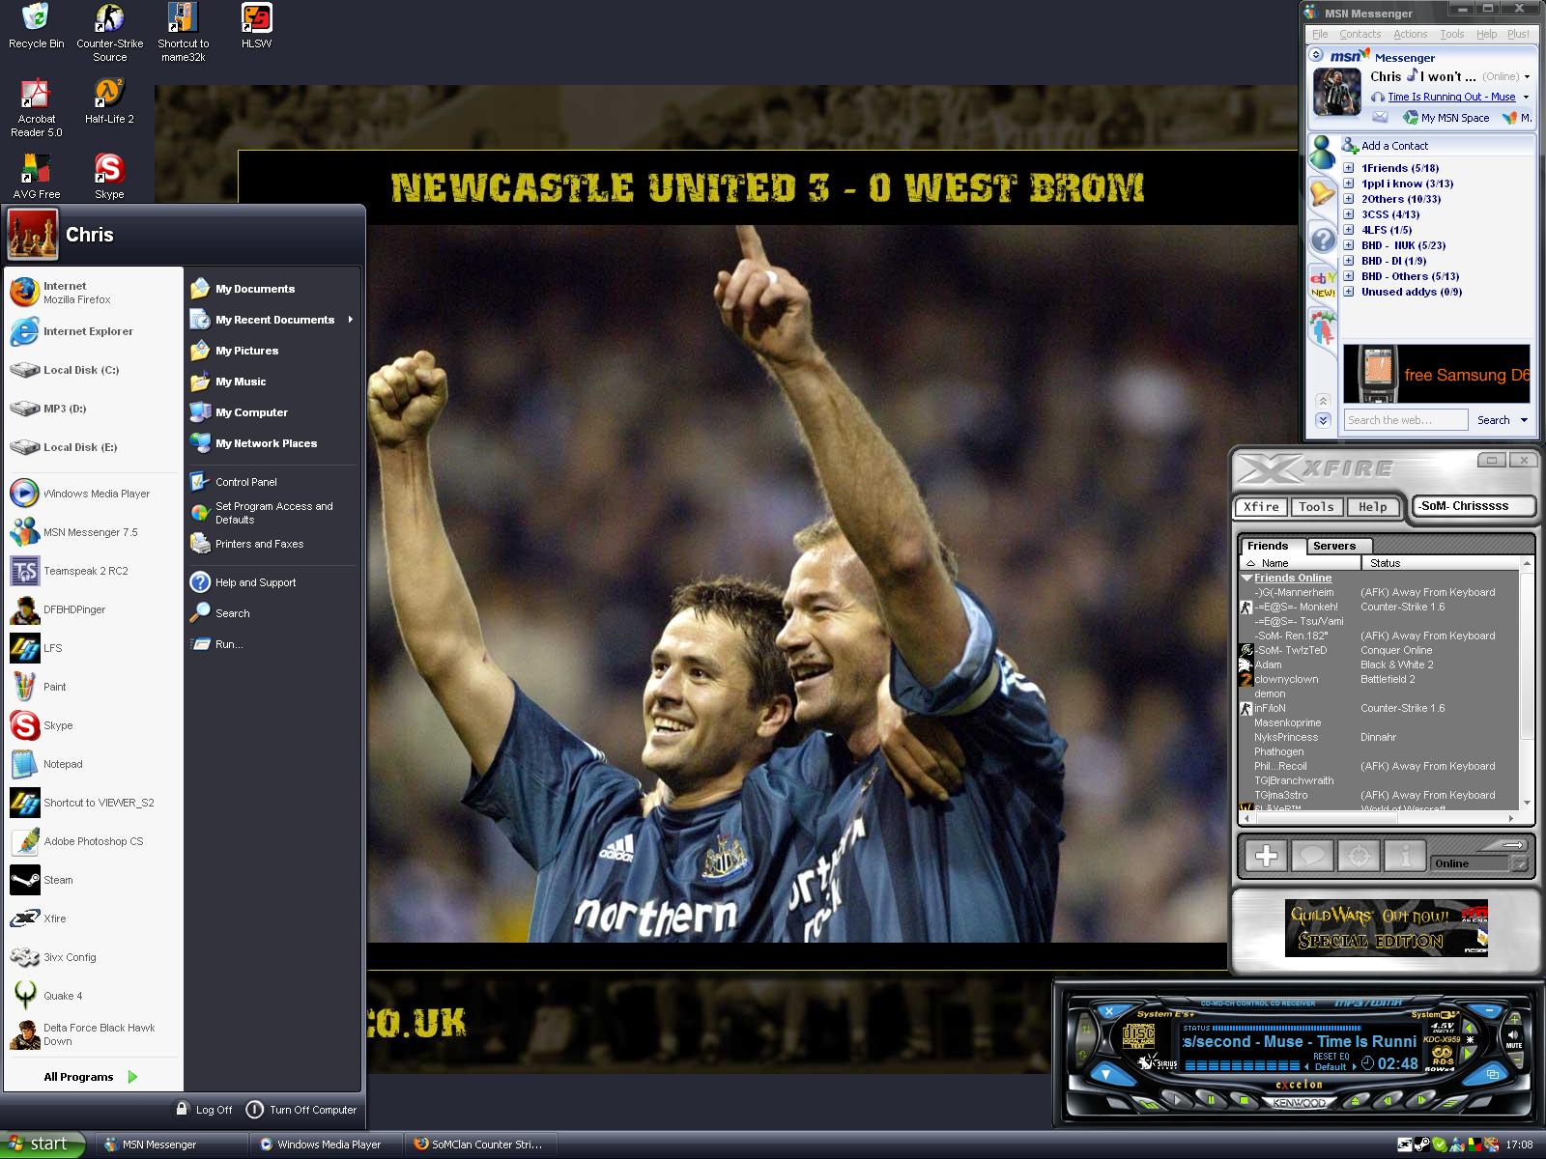Expand the 3CSS contact group
This screenshot has height=1159, width=1546.
(x=1349, y=214)
